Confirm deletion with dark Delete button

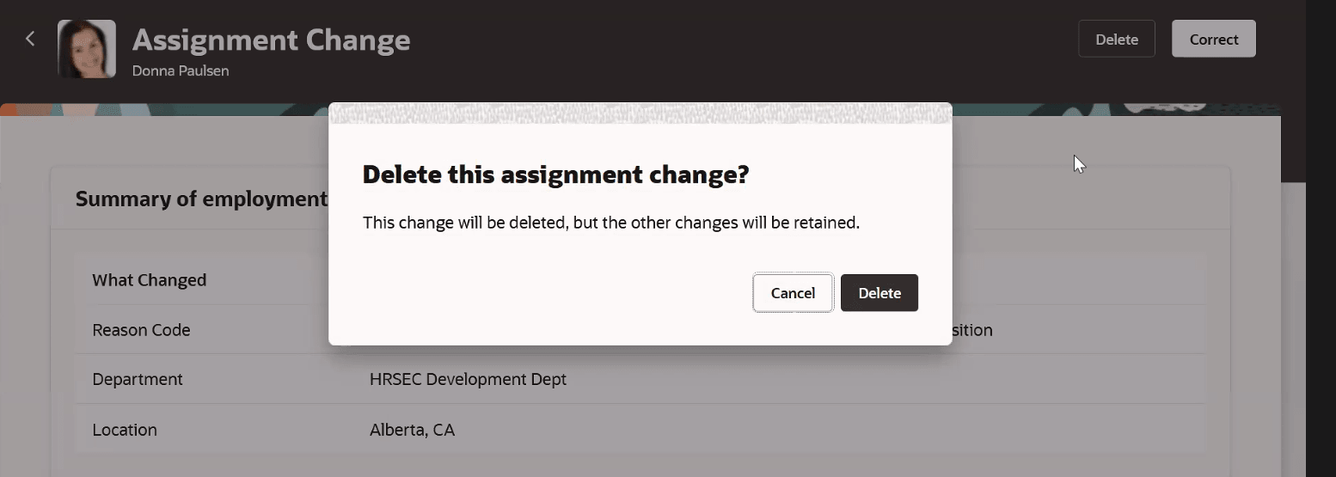tap(879, 293)
